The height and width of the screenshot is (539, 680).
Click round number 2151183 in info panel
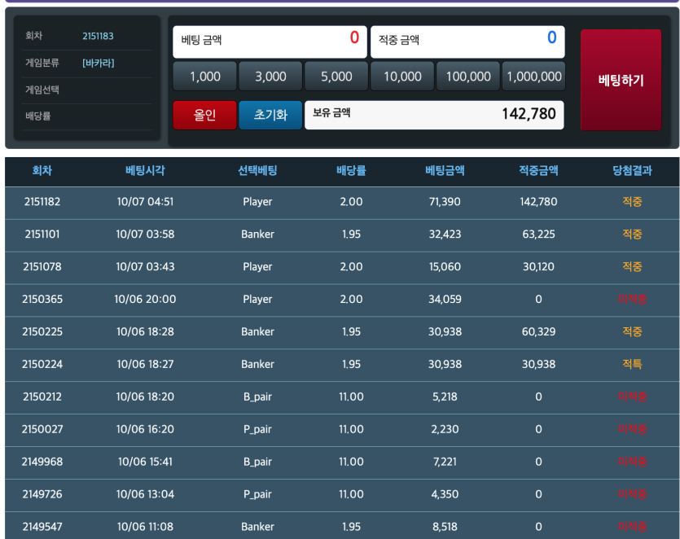98,36
